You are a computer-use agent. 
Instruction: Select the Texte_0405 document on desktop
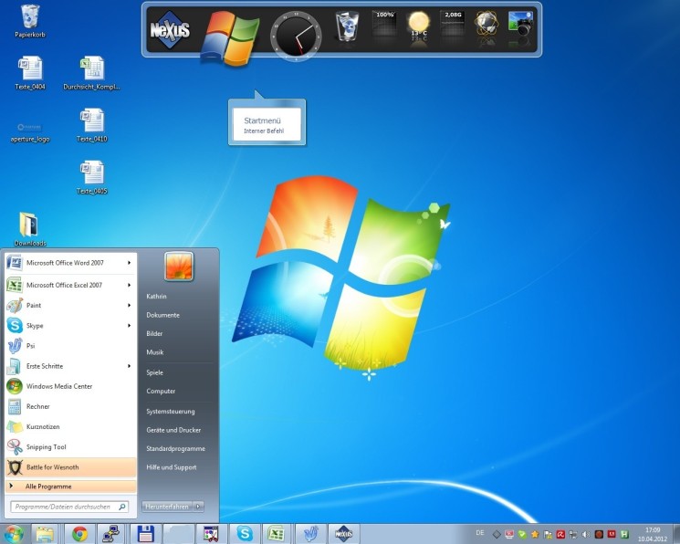[x=91, y=177]
